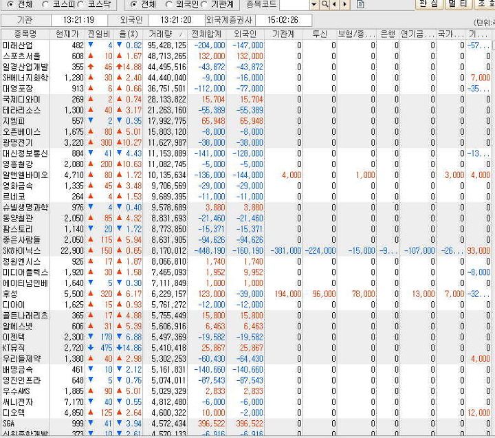The width and height of the screenshot is (495, 438).
Task: Sort by 거래량 column header
Action: click(166, 34)
